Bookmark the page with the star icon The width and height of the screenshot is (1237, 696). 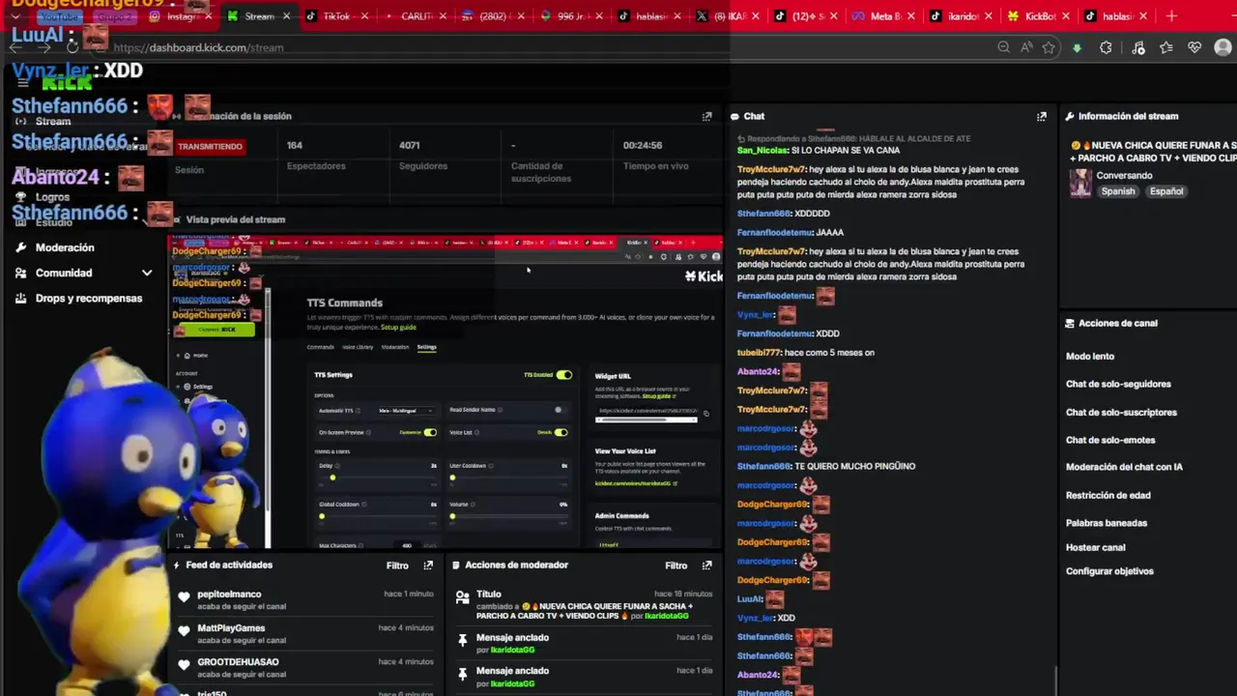coord(1049,47)
